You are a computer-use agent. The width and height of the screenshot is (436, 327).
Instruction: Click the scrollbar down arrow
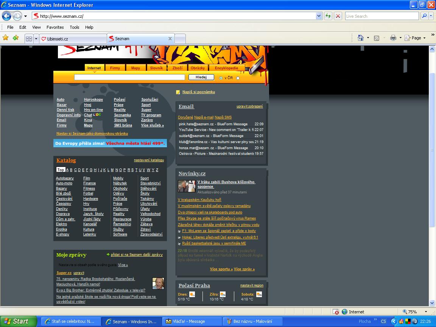tap(432, 303)
